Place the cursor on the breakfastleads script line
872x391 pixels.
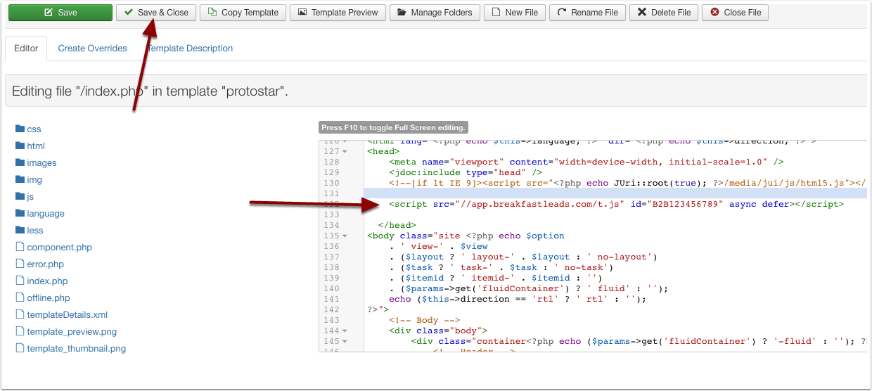click(616, 204)
